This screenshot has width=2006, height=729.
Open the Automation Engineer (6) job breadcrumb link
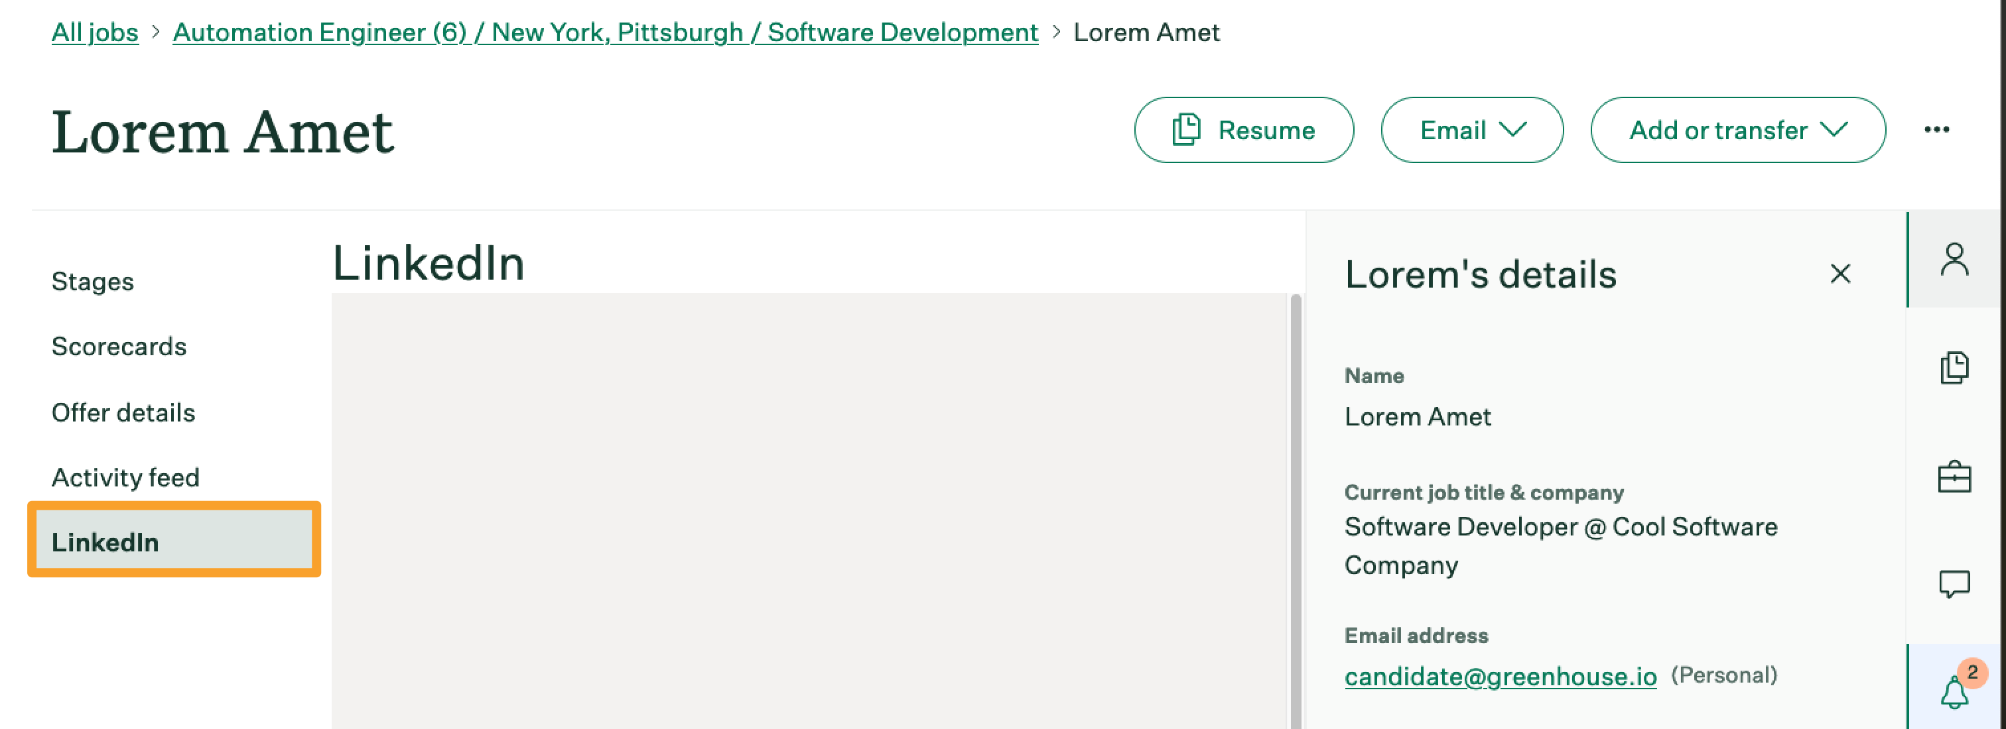pyautogui.click(x=605, y=32)
